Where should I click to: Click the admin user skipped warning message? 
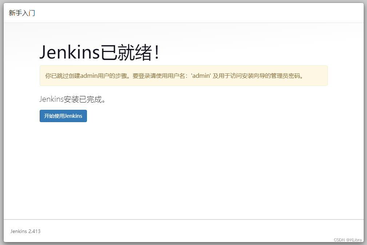pos(183,76)
